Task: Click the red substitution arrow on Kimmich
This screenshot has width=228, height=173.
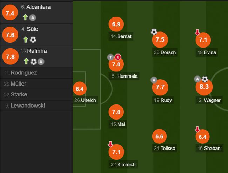Action: click(x=110, y=144)
